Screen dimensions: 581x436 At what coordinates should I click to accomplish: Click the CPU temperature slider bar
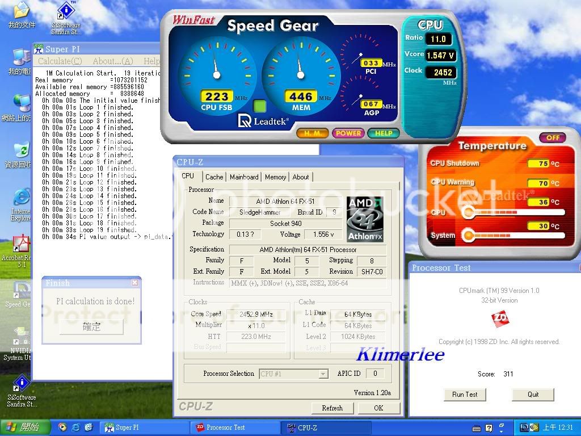pos(514,213)
